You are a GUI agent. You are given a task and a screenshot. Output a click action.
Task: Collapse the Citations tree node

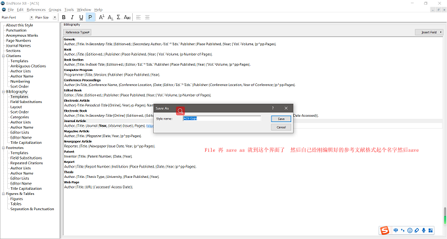click(x=3, y=56)
